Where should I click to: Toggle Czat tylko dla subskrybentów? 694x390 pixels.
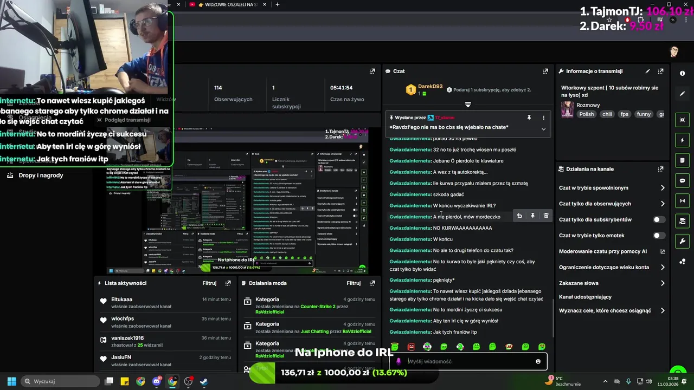click(x=659, y=219)
